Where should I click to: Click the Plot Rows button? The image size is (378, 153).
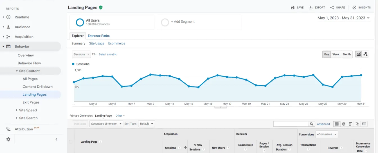pos(80,124)
